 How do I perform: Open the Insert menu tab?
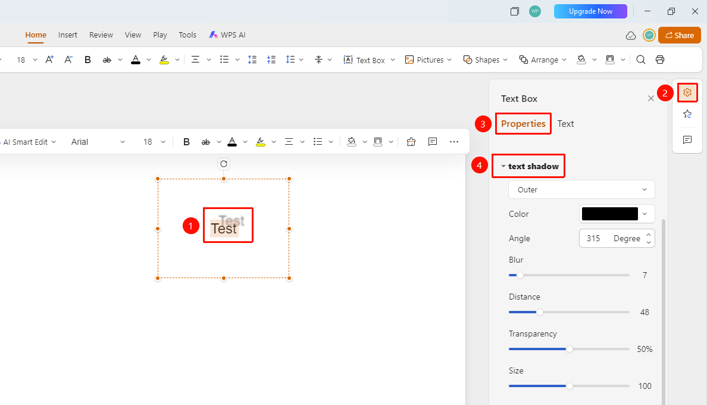click(68, 35)
